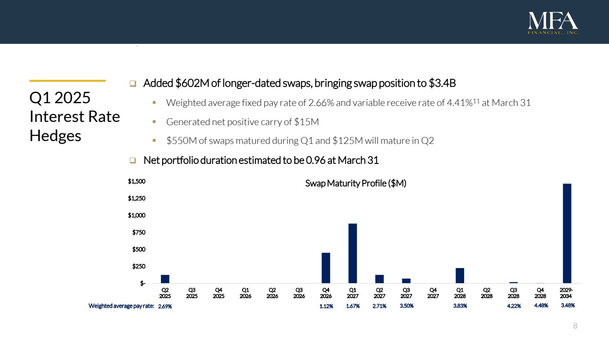Click the 3.48% pay rate under 2029-2034
609x342 pixels.
[x=567, y=306]
